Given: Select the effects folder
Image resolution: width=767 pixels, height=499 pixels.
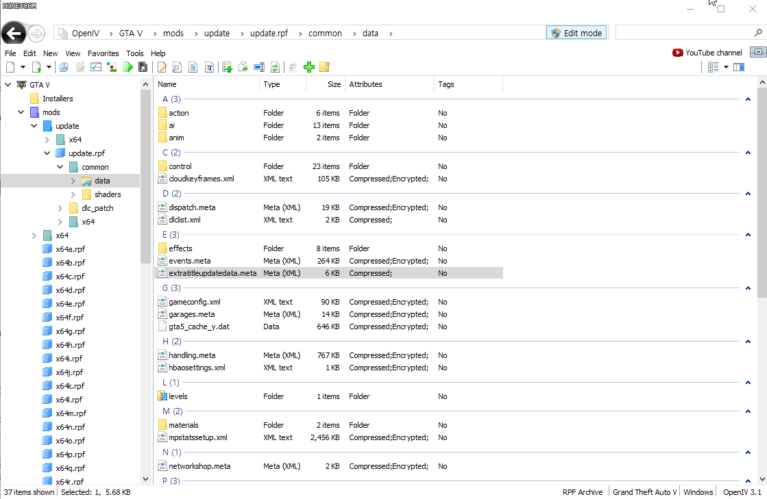Looking at the screenshot, I should [180, 248].
